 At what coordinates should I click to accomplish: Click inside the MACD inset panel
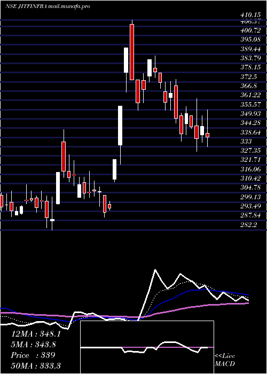[147, 347]
